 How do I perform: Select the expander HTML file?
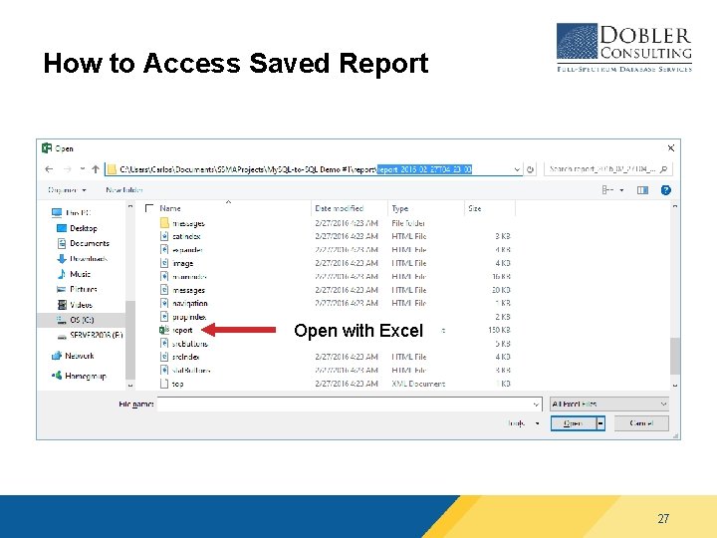click(187, 249)
